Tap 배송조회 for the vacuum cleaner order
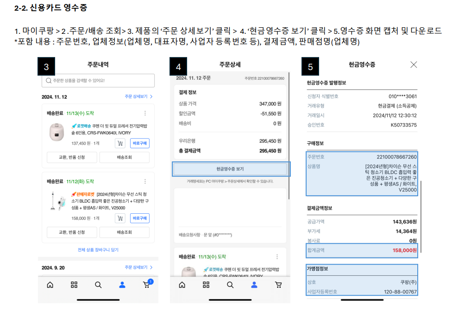This screenshot has height=312, width=471. click(x=124, y=233)
